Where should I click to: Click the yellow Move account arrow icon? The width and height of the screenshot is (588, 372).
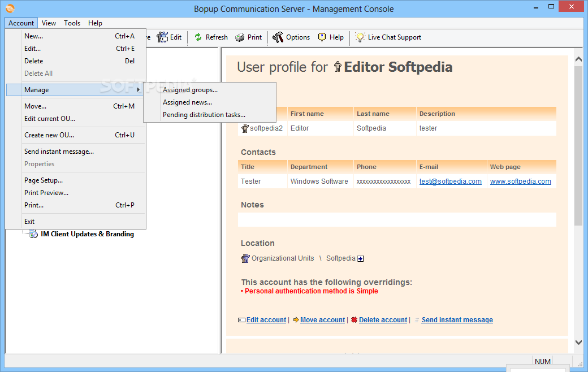296,320
